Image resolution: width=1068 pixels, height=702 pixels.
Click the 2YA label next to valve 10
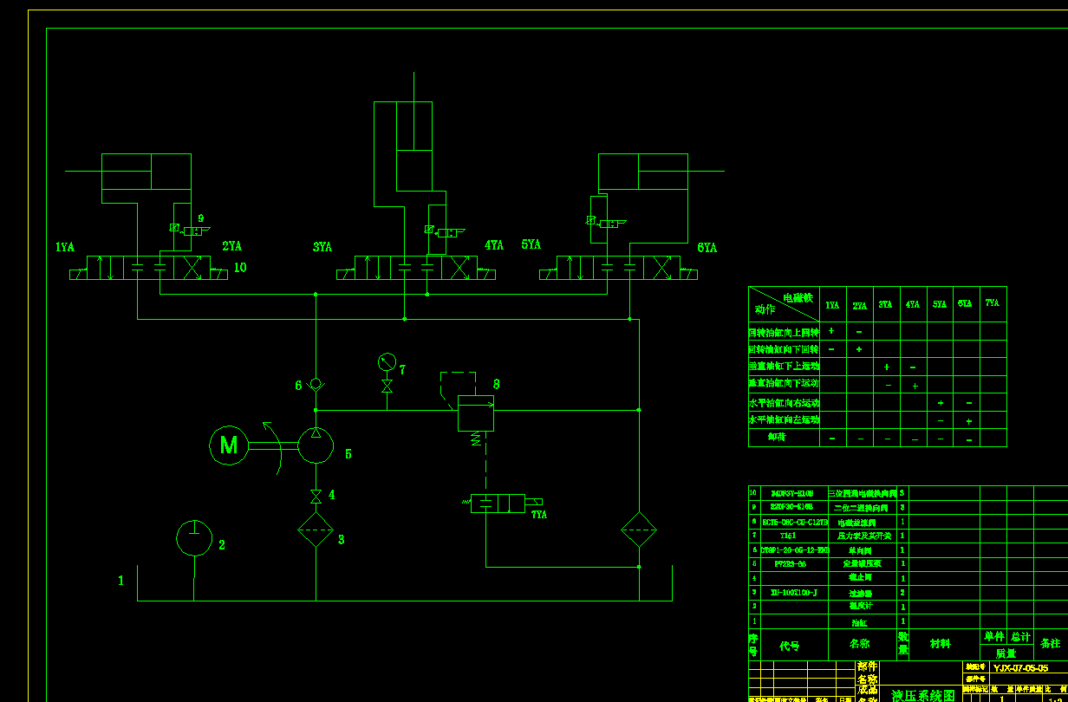(x=231, y=246)
